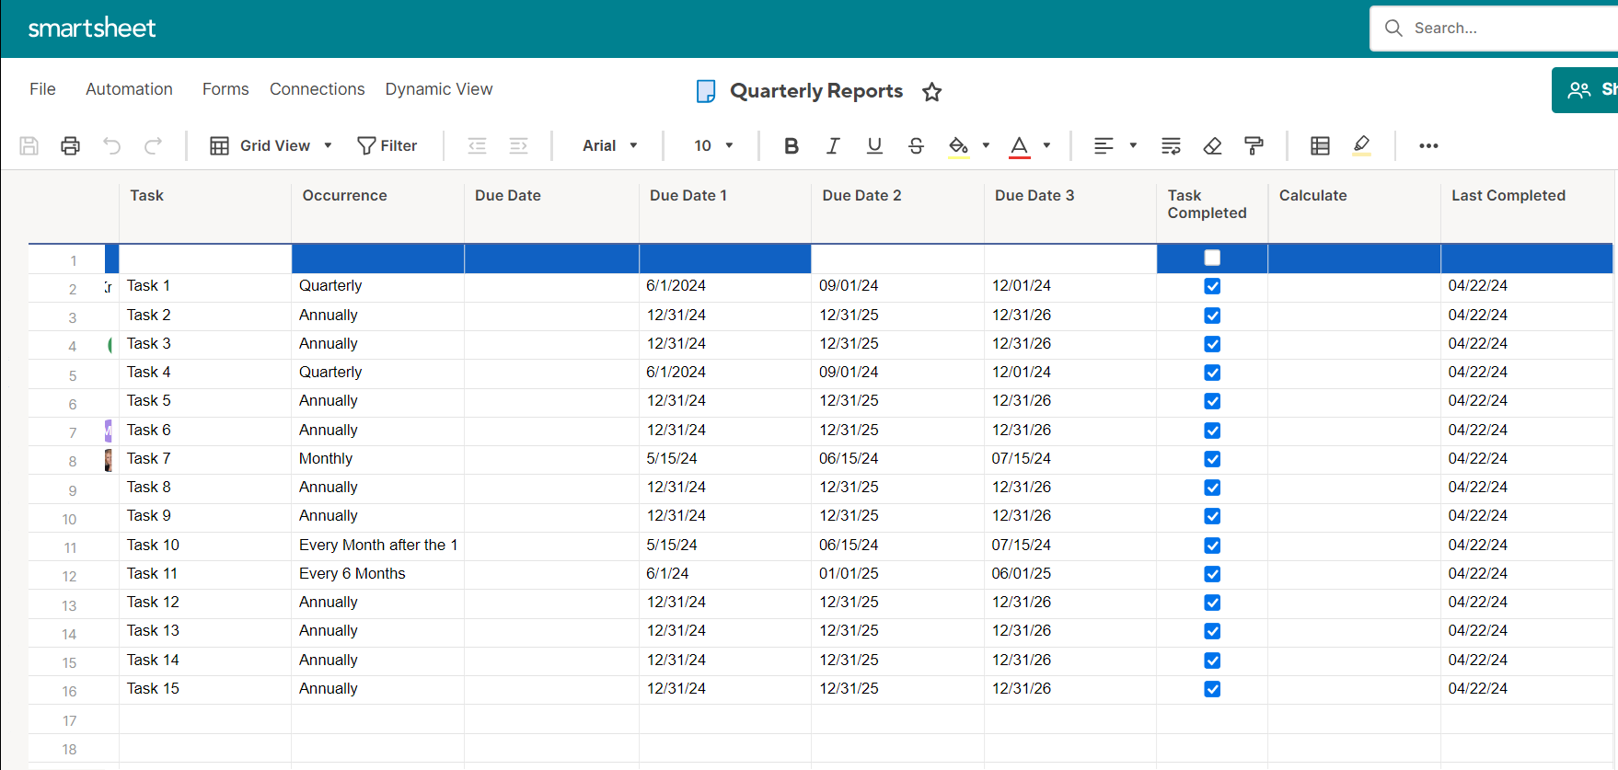1618x770 pixels.
Task: Expand the text alignment dropdown arrow
Action: (x=1133, y=145)
